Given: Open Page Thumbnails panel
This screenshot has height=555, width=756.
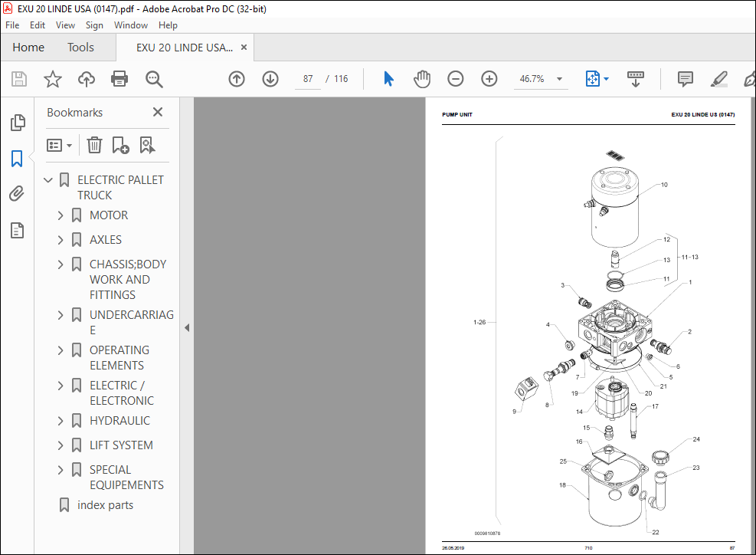Looking at the screenshot, I should point(18,123).
